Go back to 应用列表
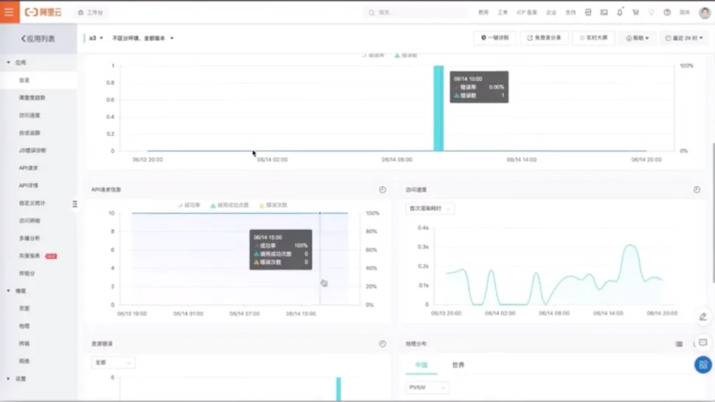The width and height of the screenshot is (715, 402). [x=38, y=39]
